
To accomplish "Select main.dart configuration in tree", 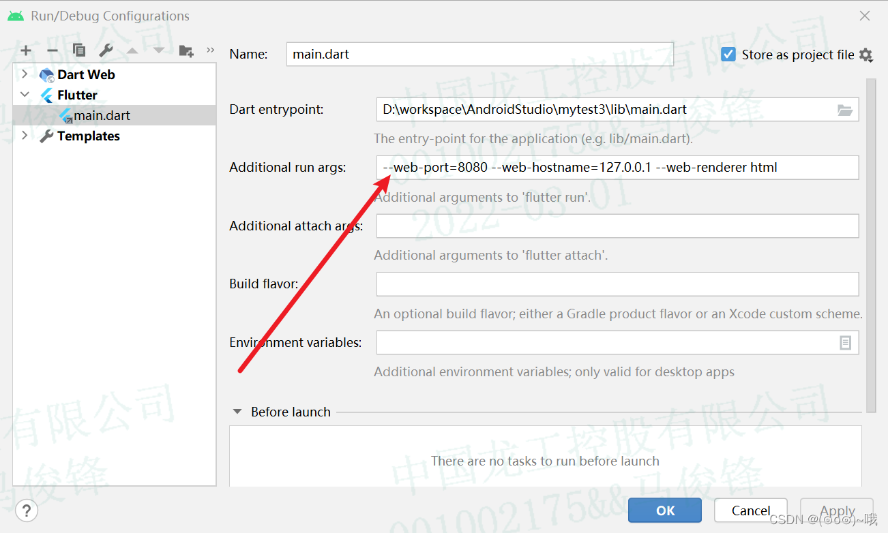I will 115,116.
